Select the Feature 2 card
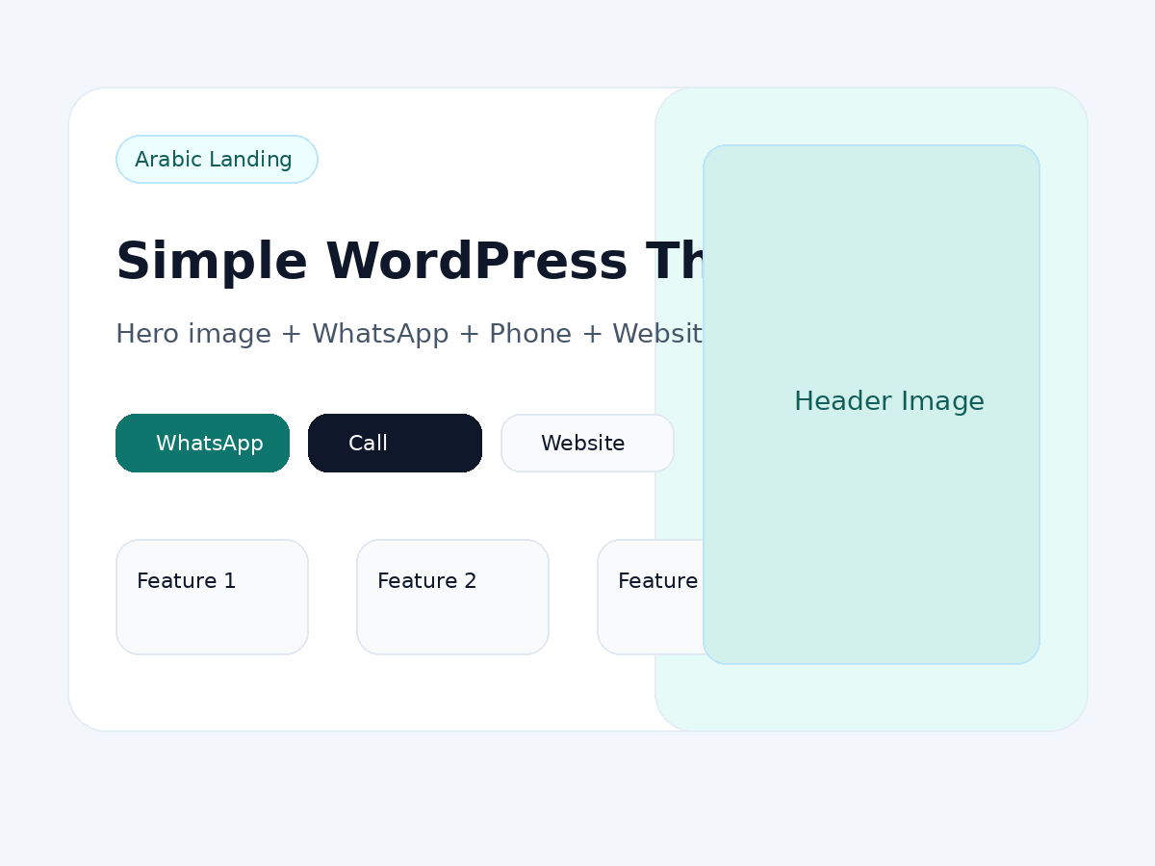 tap(452, 597)
